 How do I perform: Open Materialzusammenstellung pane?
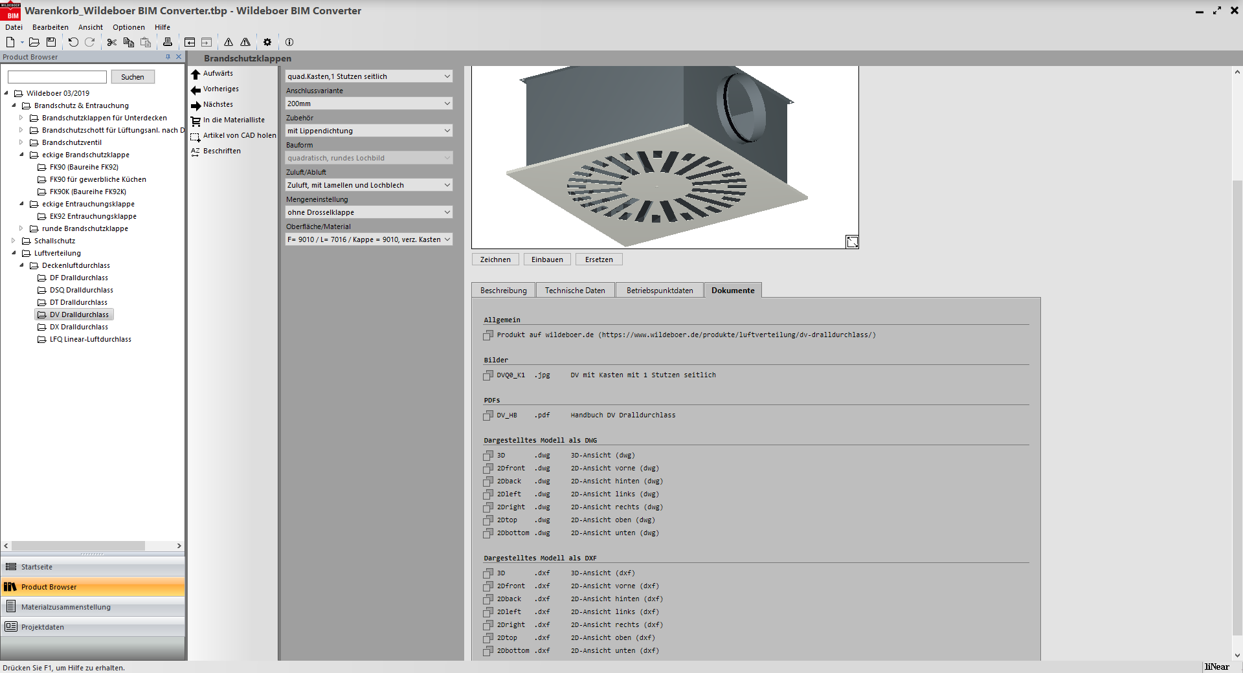93,607
